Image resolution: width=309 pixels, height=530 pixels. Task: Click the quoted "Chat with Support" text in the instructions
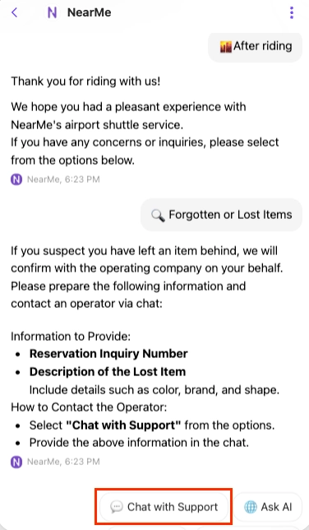123,425
